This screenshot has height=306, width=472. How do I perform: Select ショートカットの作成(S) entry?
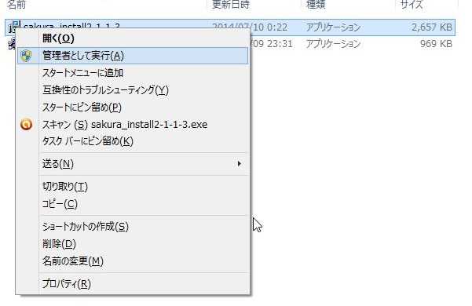[x=133, y=227]
